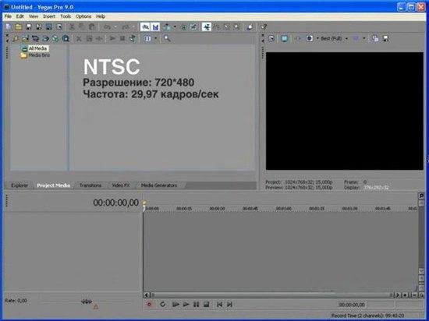This screenshot has height=321, width=429.
Task: Stop playback in transport bar
Action: point(206,304)
